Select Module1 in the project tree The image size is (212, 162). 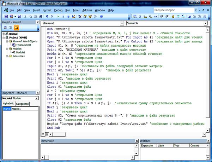click(20, 52)
